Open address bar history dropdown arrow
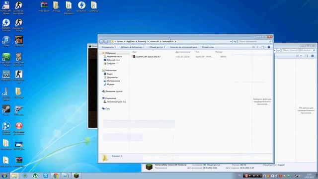Image resolution: width=318 pixels, height=179 pixels. coord(231,41)
